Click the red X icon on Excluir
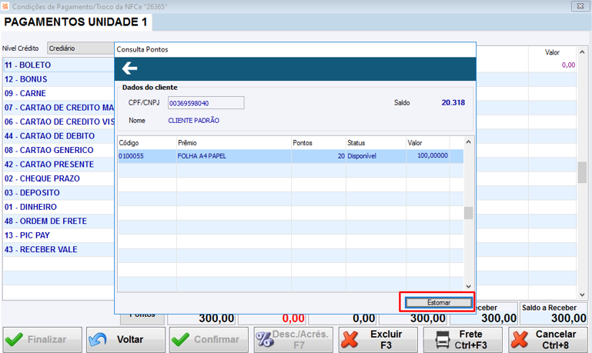 (x=350, y=339)
